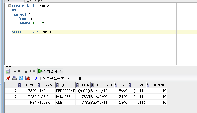Image resolution: width=197 pixels, height=113 pixels.
Task: Click the JOB column header
Action: pos(66,85)
